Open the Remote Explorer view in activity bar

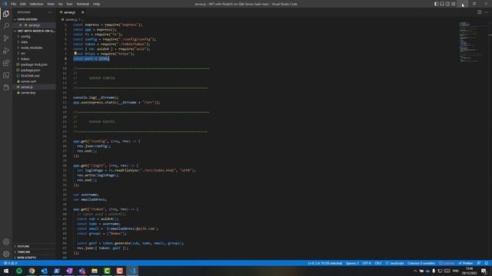[x=6, y=75]
